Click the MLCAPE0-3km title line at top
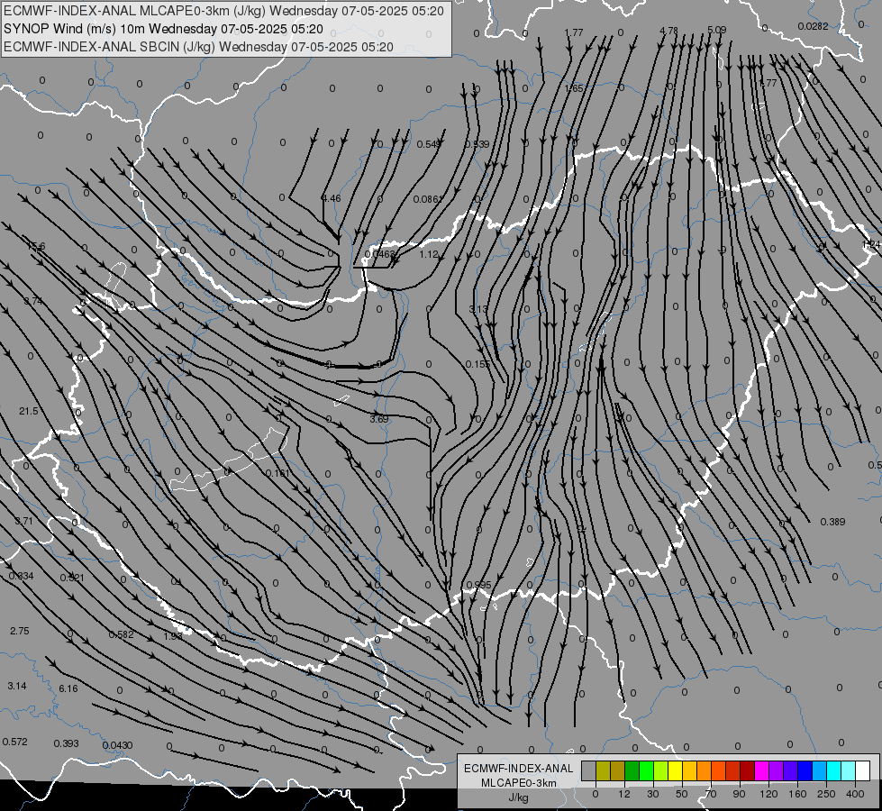Viewport: 882px width, 811px height. click(x=223, y=11)
